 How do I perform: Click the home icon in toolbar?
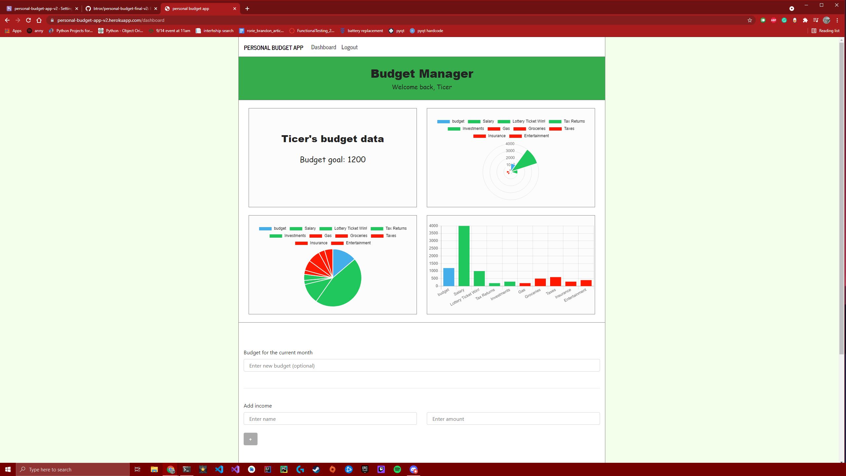(39, 20)
